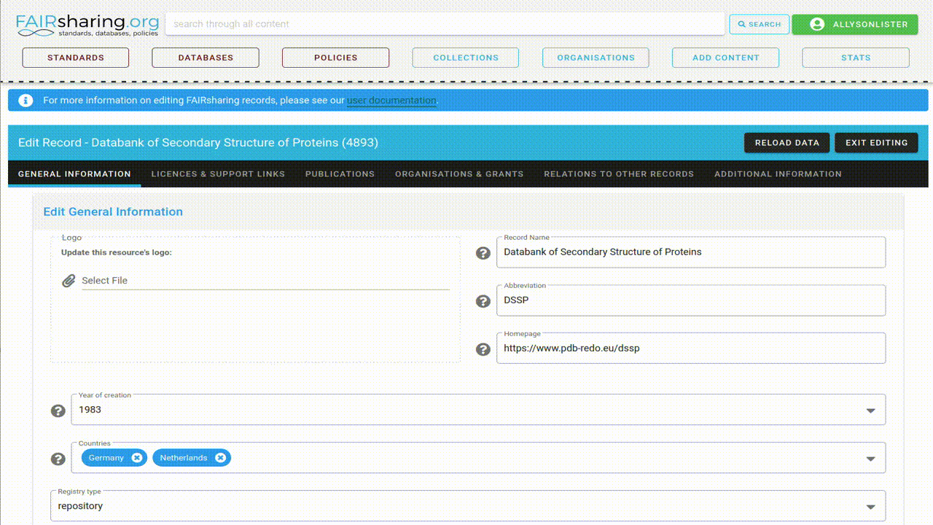
Task: Open the user documentation link
Action: click(391, 101)
